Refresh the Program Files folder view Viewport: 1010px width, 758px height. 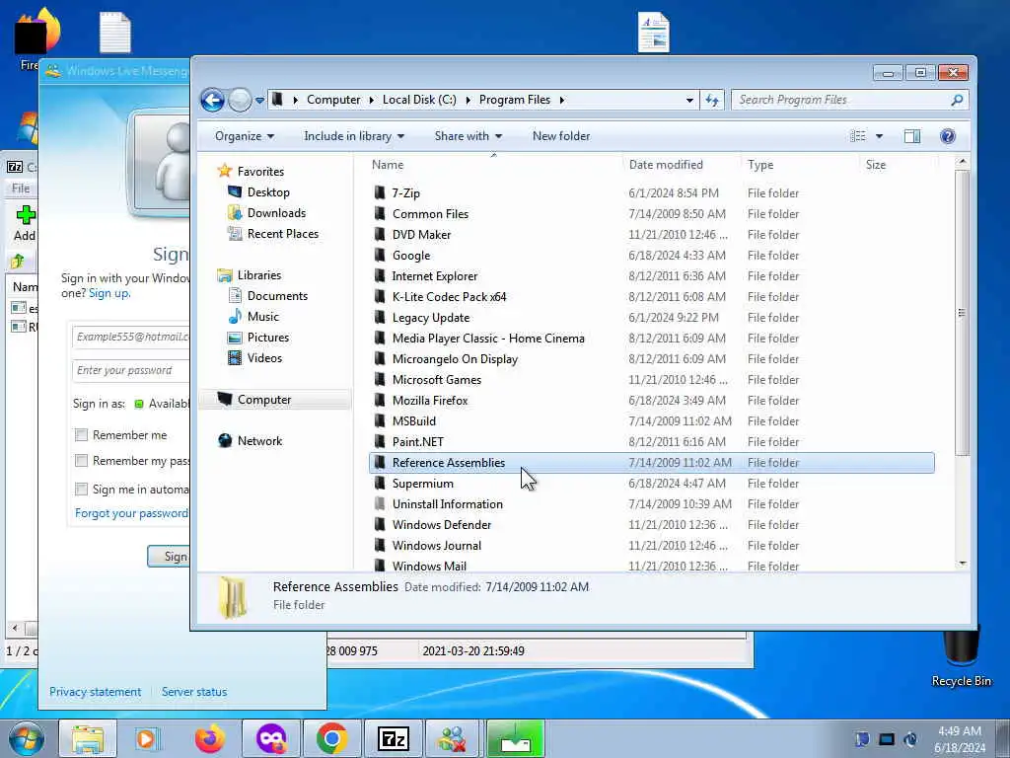(712, 100)
